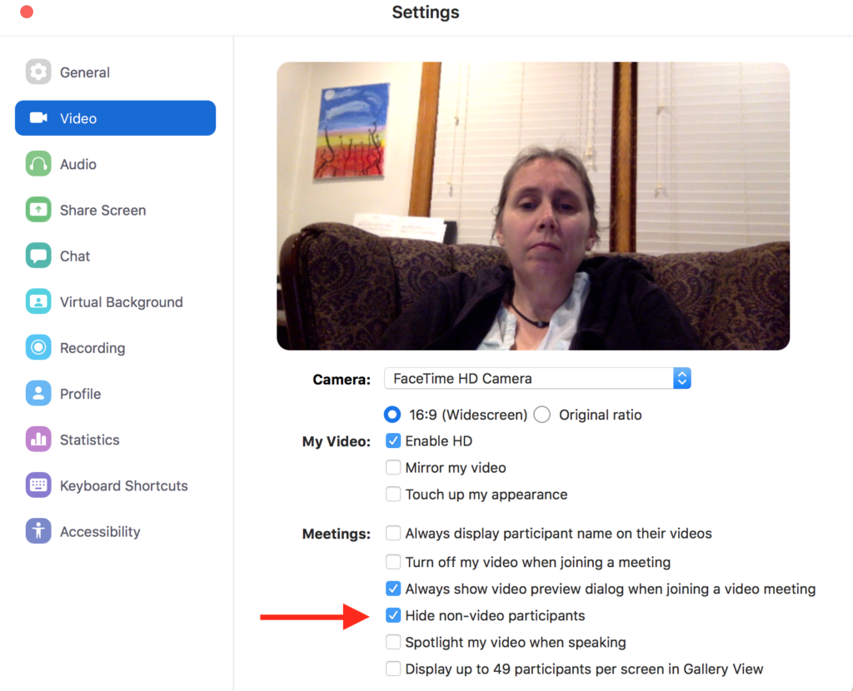Tick Touch up my appearance
The height and width of the screenshot is (691, 853).
coord(393,495)
